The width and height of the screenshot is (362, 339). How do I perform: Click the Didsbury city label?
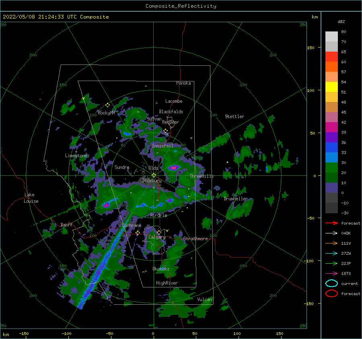(x=152, y=181)
